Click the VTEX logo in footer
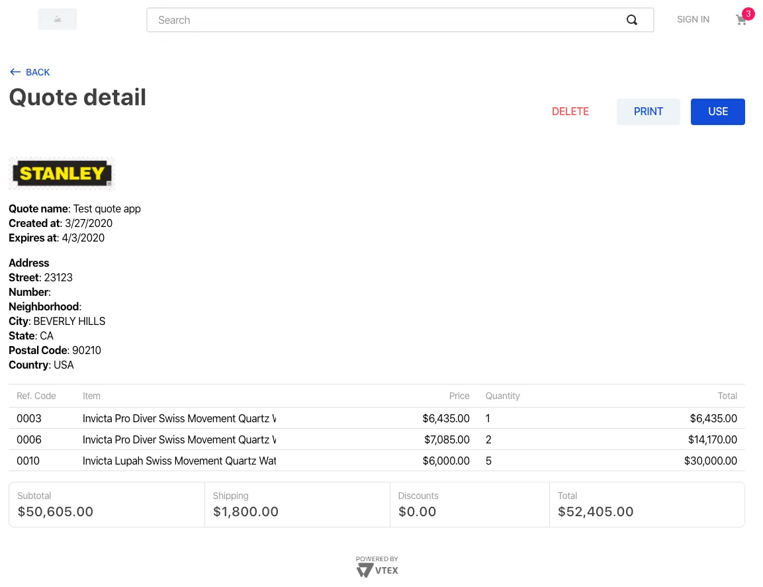763x587 pixels. pyautogui.click(x=377, y=569)
